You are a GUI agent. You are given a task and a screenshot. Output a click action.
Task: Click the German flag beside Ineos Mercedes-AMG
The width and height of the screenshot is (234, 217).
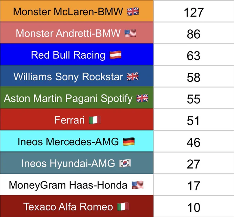(x=129, y=141)
